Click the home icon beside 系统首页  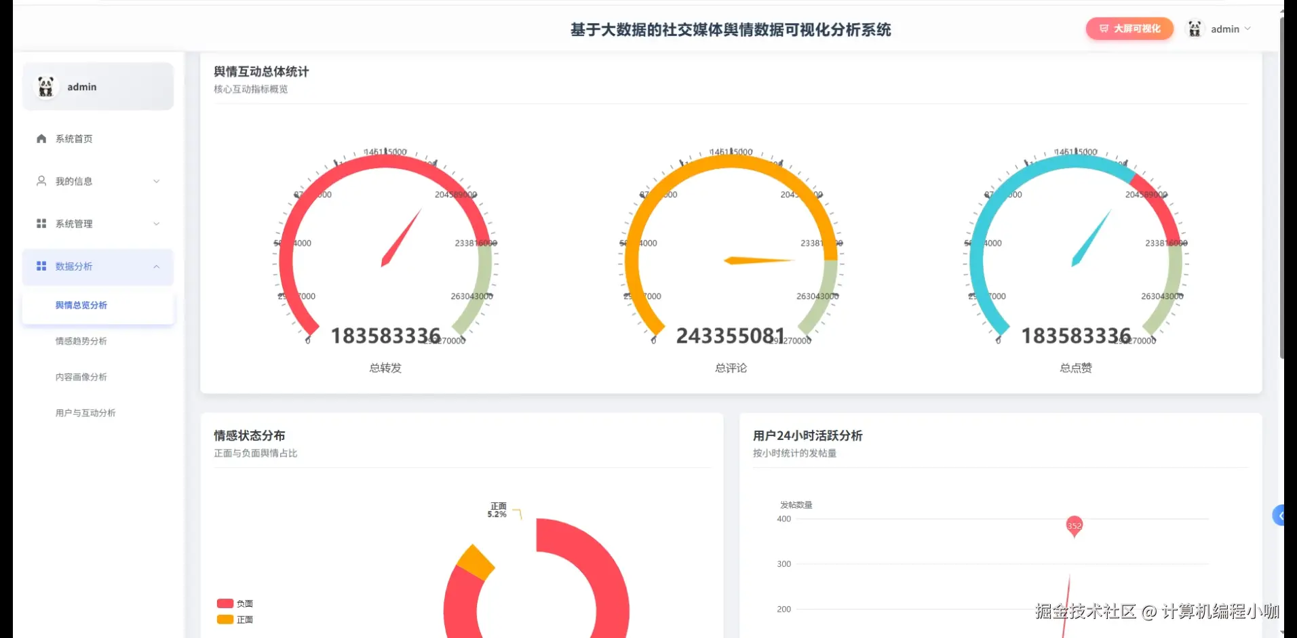point(41,138)
